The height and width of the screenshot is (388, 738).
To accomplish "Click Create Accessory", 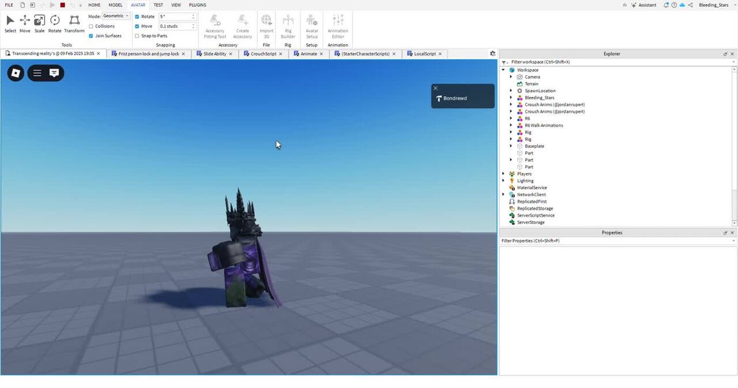I will tap(243, 27).
